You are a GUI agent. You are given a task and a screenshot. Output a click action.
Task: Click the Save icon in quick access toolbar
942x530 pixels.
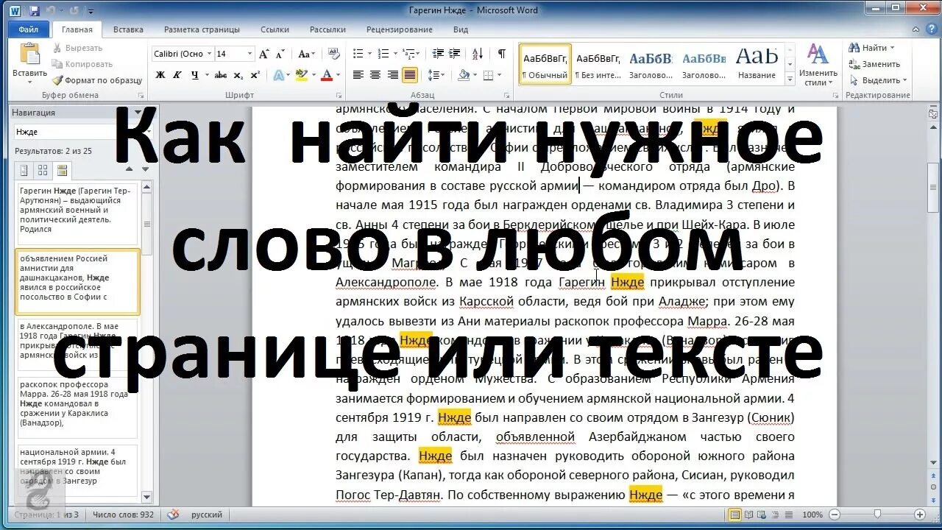(x=34, y=10)
